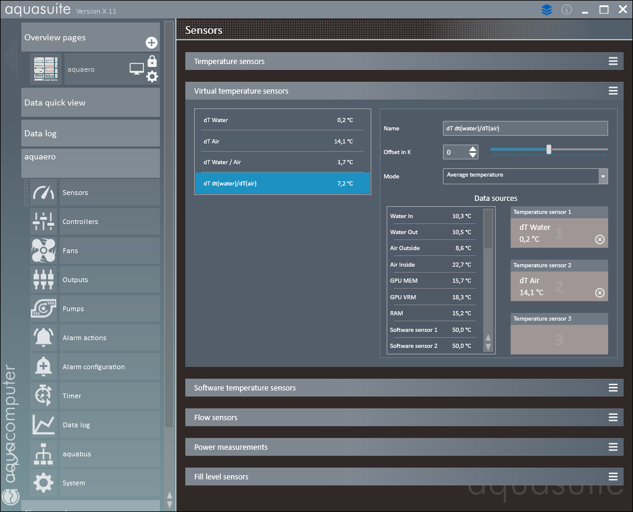Viewport: 633px width, 512px height.
Task: Add a new overview page with plus icon
Action: [x=152, y=43]
